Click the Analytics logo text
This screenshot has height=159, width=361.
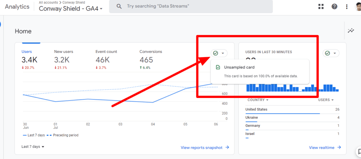(x=17, y=6)
